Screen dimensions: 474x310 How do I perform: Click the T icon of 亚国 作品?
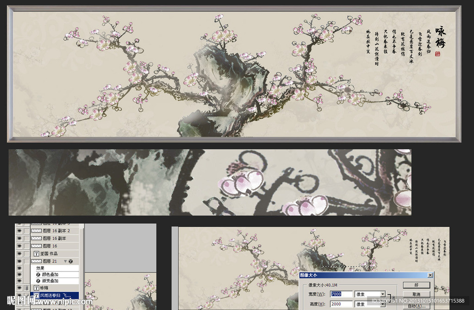[36, 253]
